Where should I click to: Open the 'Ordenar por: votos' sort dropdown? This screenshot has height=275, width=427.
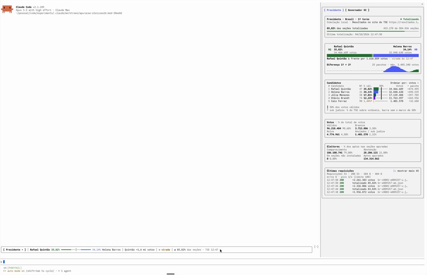[x=404, y=83]
